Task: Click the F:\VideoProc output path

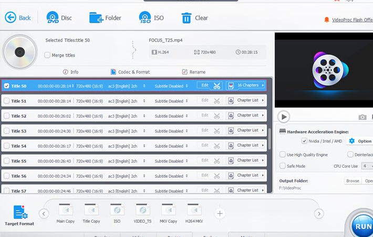Action: 290,188
